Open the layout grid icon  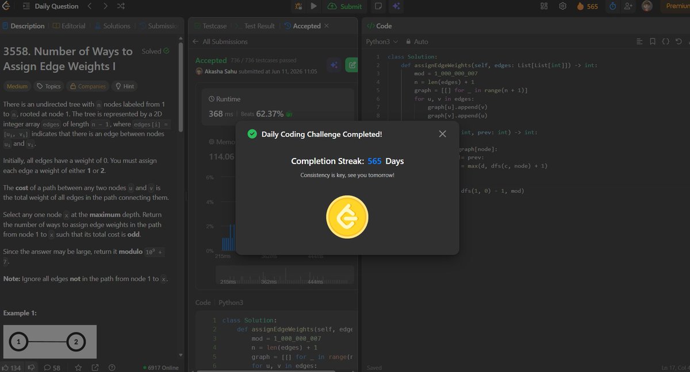[x=545, y=6]
